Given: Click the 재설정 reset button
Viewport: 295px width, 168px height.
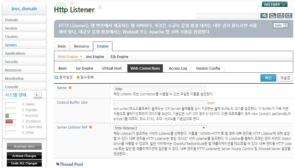Looking at the screenshot, I should click(x=285, y=78).
